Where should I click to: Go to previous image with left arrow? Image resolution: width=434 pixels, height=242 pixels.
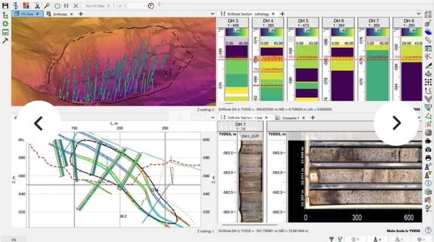point(38,123)
